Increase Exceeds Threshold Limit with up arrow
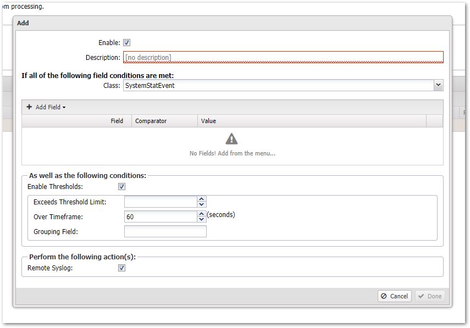470x328 pixels. click(x=202, y=199)
